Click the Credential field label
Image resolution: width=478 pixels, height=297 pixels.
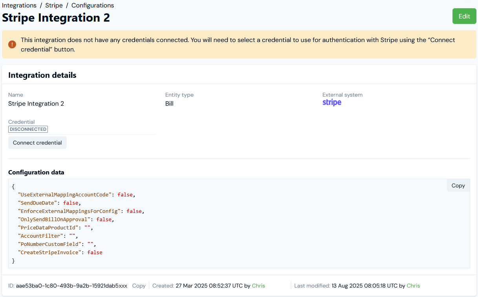pyautogui.click(x=22, y=122)
